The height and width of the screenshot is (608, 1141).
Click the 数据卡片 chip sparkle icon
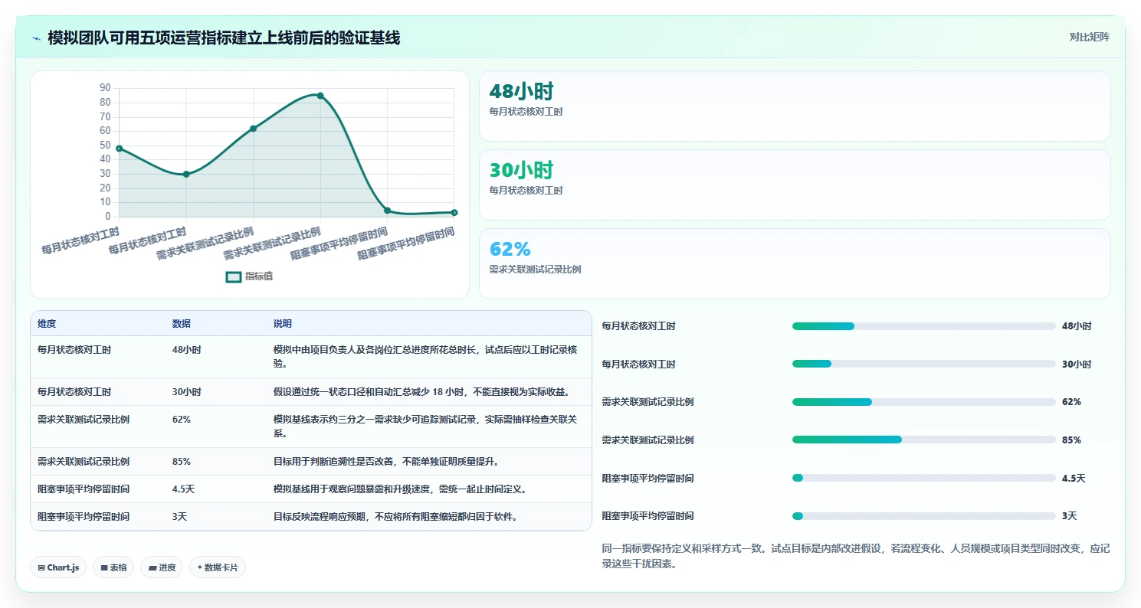[200, 567]
